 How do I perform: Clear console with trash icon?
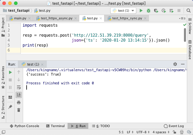(19, 110)
